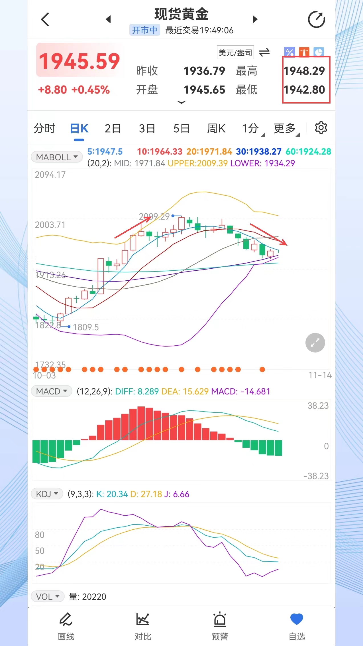Screen dimensions: 363x646
Task: Tap 昨收 value 1936.79
Action: tap(204, 71)
